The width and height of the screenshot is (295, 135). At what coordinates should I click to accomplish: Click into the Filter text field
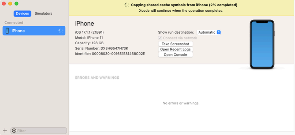click(41, 131)
